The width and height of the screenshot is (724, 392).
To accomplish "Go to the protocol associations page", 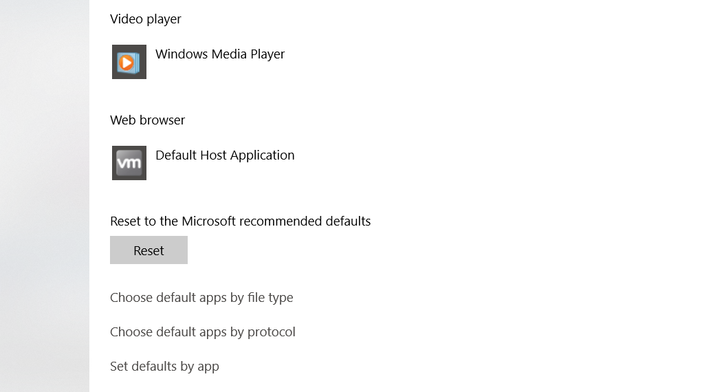I will pyautogui.click(x=203, y=332).
